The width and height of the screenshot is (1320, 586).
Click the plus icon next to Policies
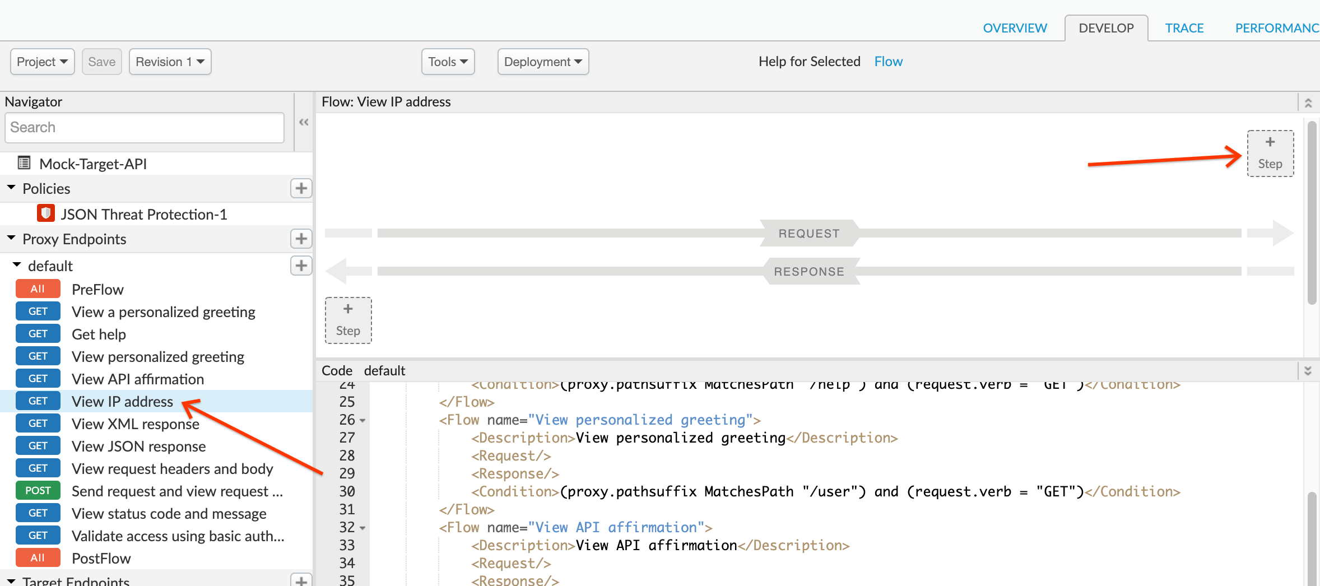tap(301, 188)
